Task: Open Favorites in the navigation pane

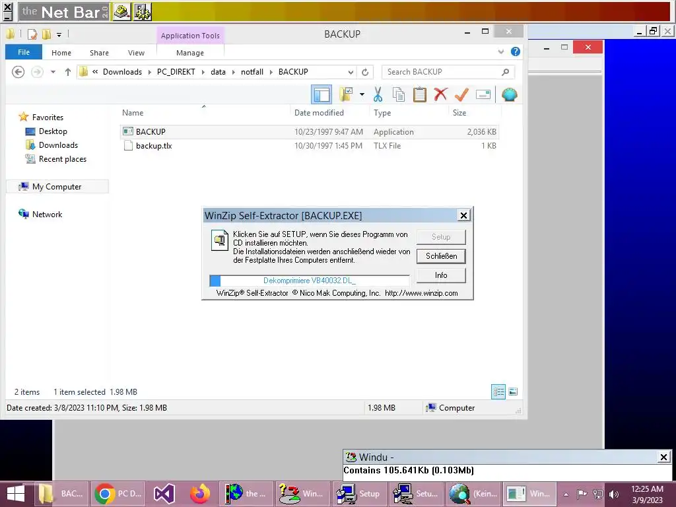Action: point(48,118)
